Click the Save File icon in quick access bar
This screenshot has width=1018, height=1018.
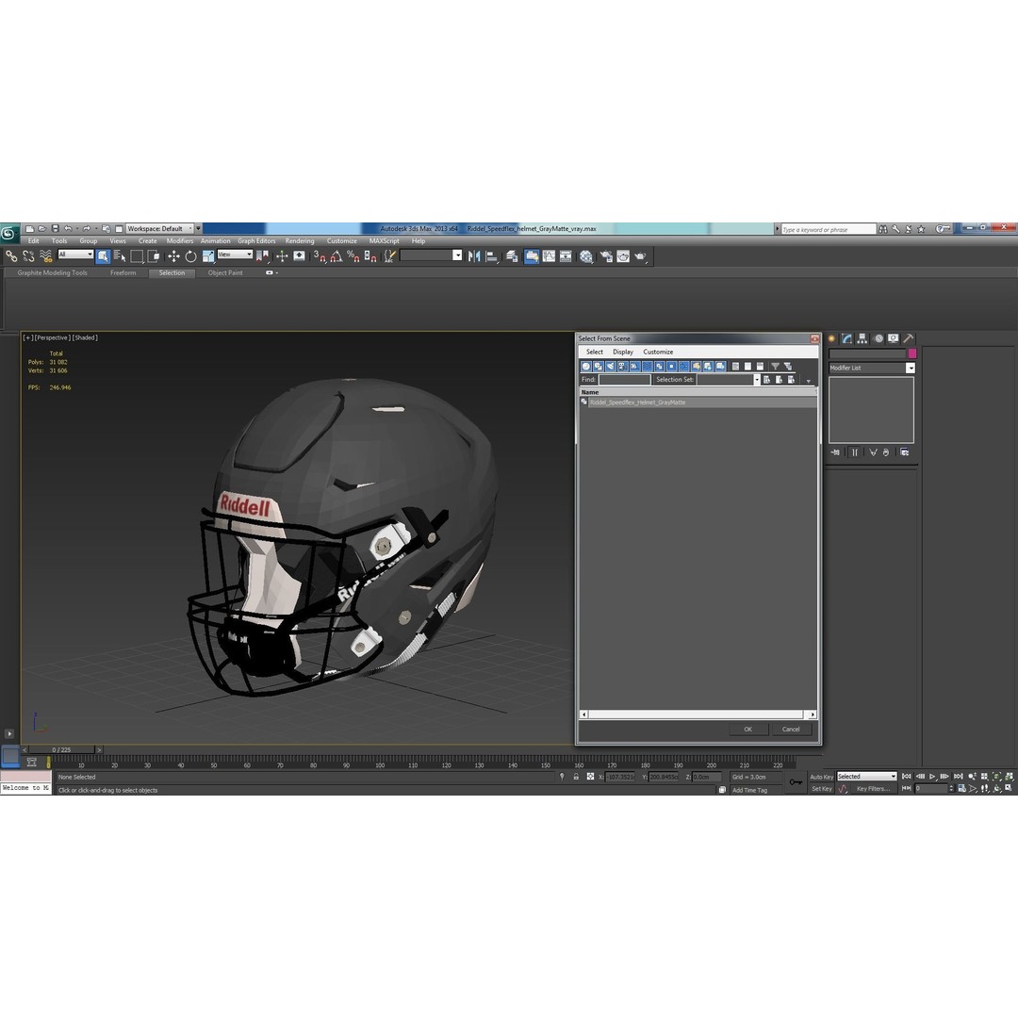pyautogui.click(x=56, y=228)
